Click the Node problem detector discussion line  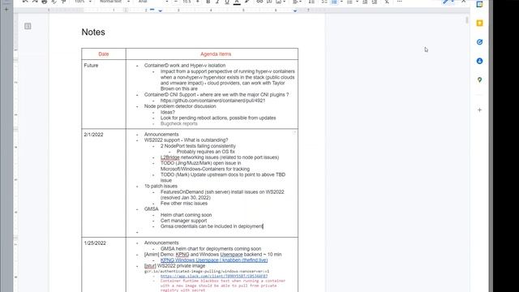pyautogui.click(x=180, y=106)
